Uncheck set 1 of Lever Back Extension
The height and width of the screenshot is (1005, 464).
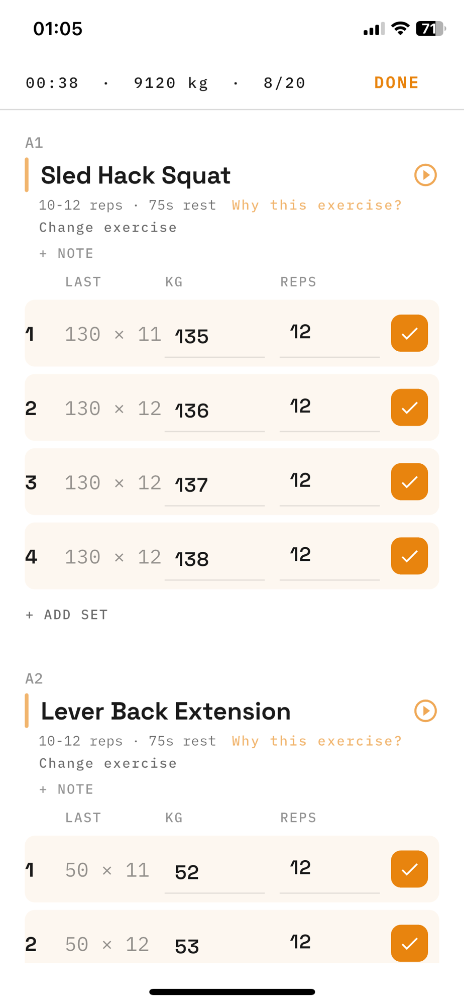pos(409,869)
